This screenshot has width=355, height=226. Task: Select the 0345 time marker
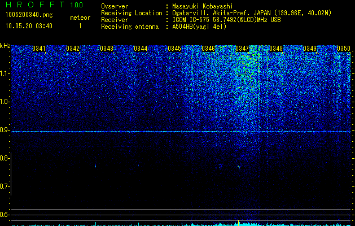click(174, 49)
